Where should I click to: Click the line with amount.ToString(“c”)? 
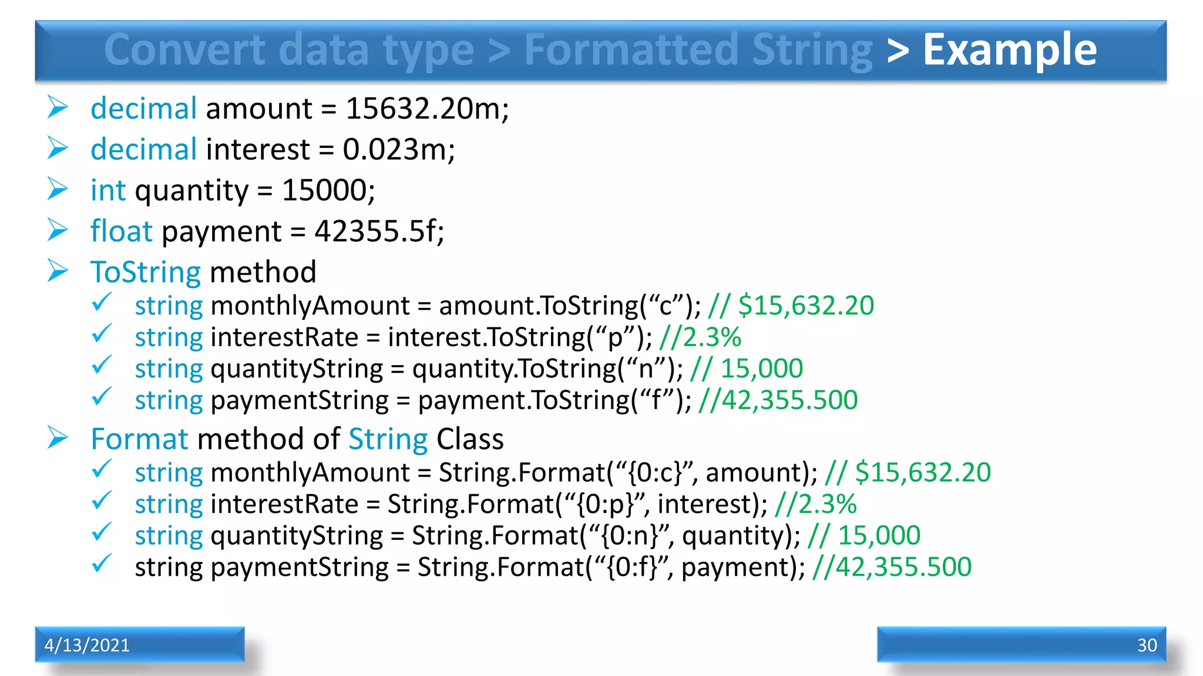[x=504, y=306]
